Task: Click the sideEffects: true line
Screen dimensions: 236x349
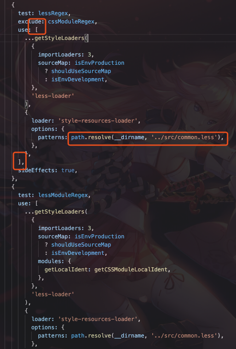Action: pyautogui.click(x=47, y=170)
